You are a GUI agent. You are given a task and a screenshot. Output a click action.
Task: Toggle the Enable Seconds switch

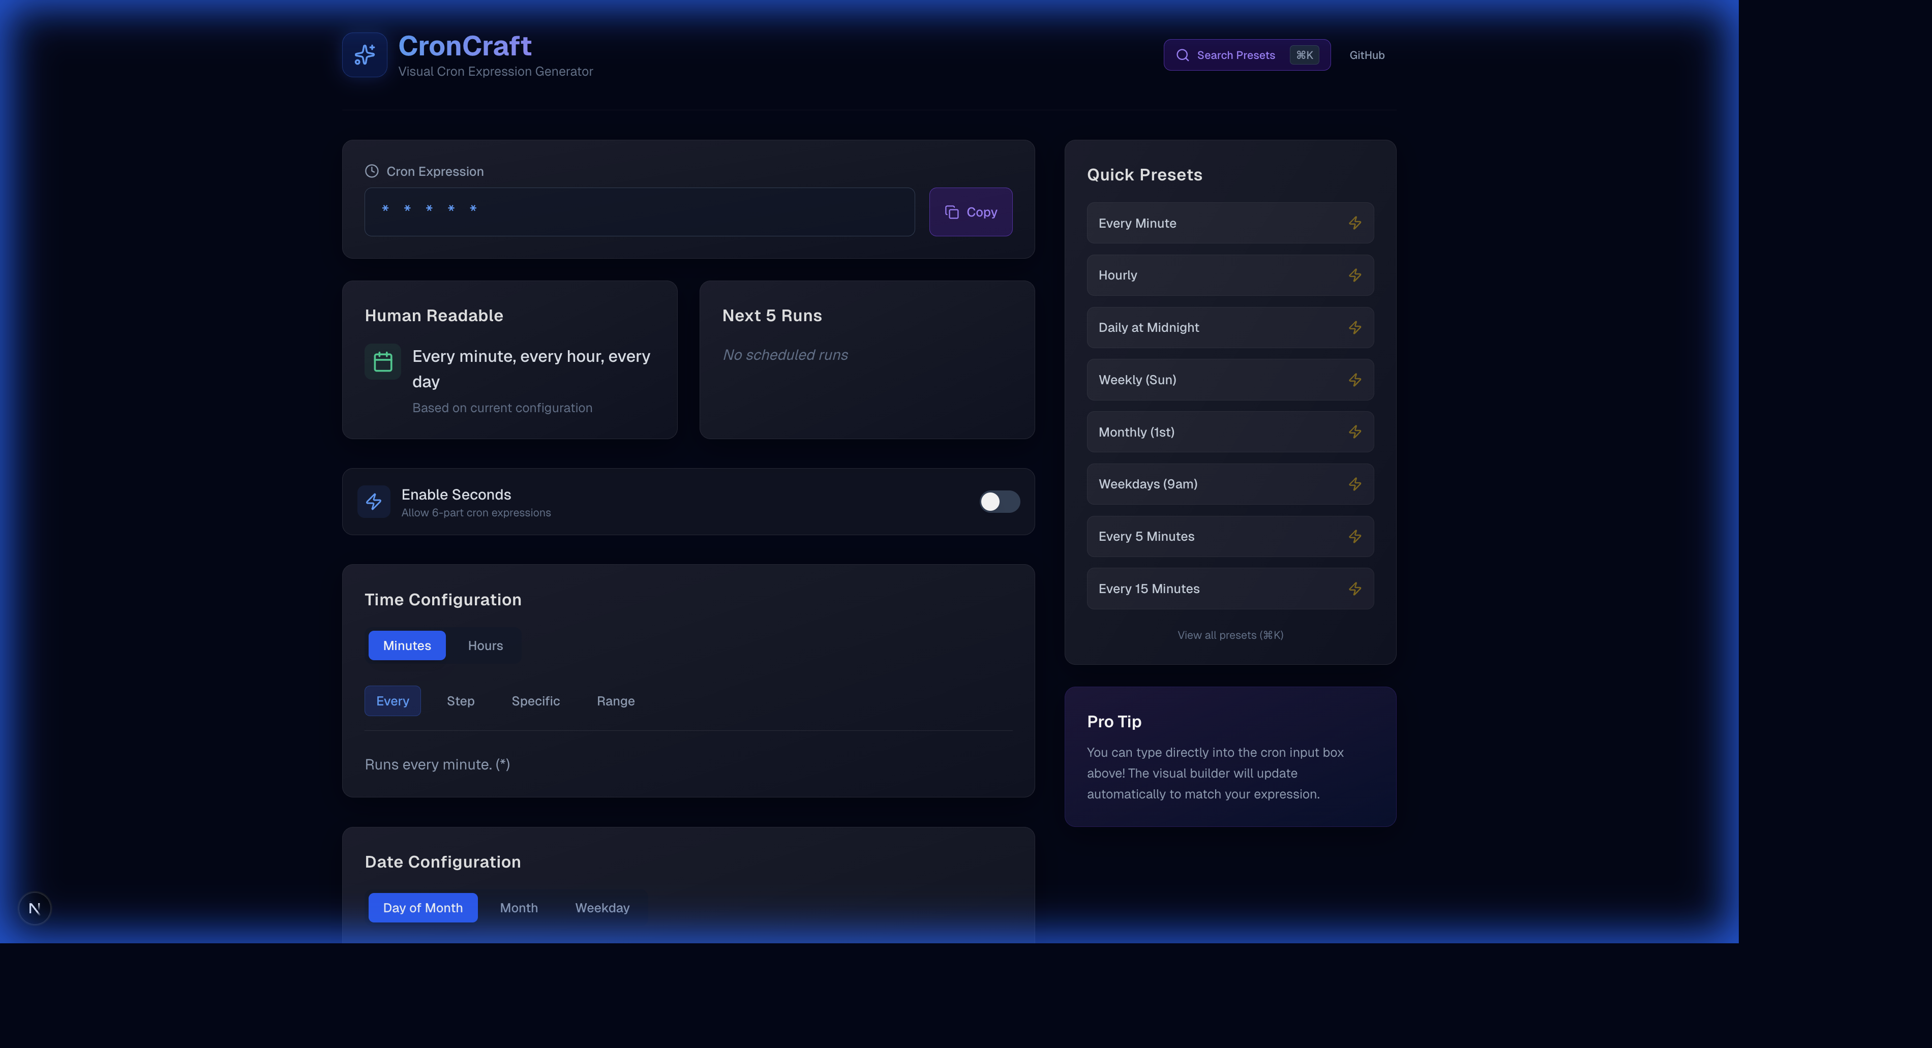1000,502
